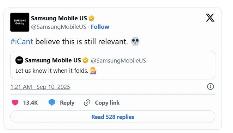The height and width of the screenshot is (133, 233).
Task: Click the blue reply bubble icon
Action: 52,102
